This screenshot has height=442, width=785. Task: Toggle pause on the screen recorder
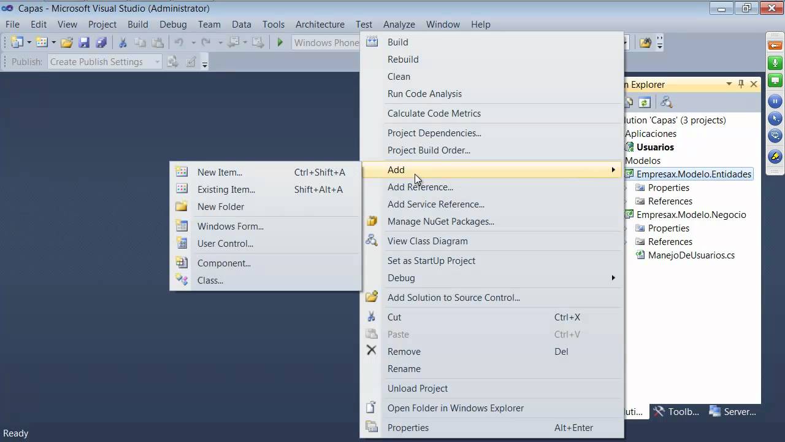tap(775, 101)
